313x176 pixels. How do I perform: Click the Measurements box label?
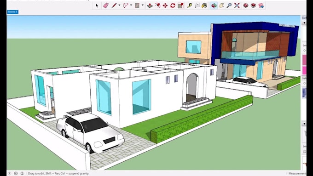coord(297,174)
